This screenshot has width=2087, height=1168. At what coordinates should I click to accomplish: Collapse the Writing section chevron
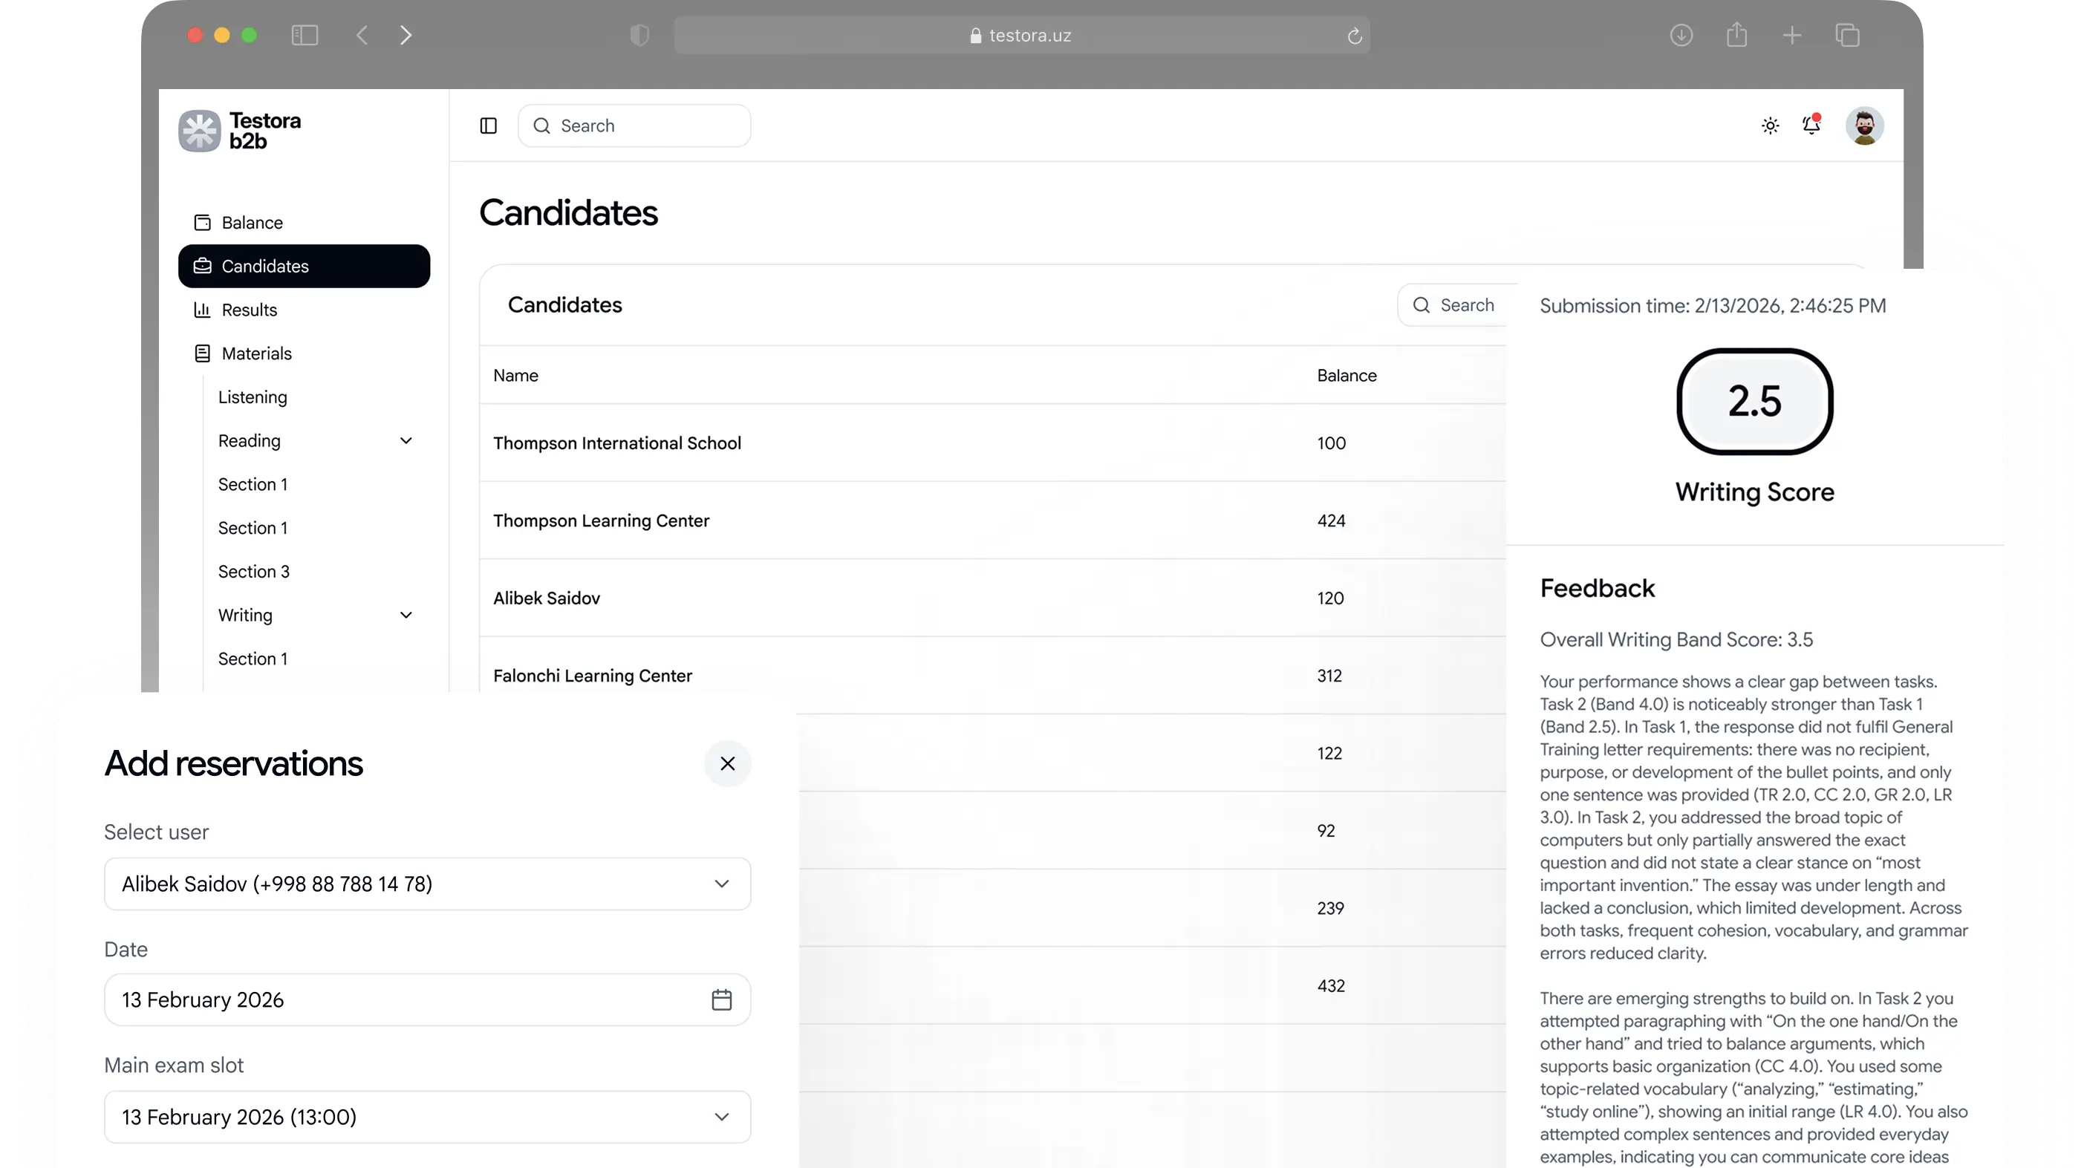pyautogui.click(x=406, y=615)
